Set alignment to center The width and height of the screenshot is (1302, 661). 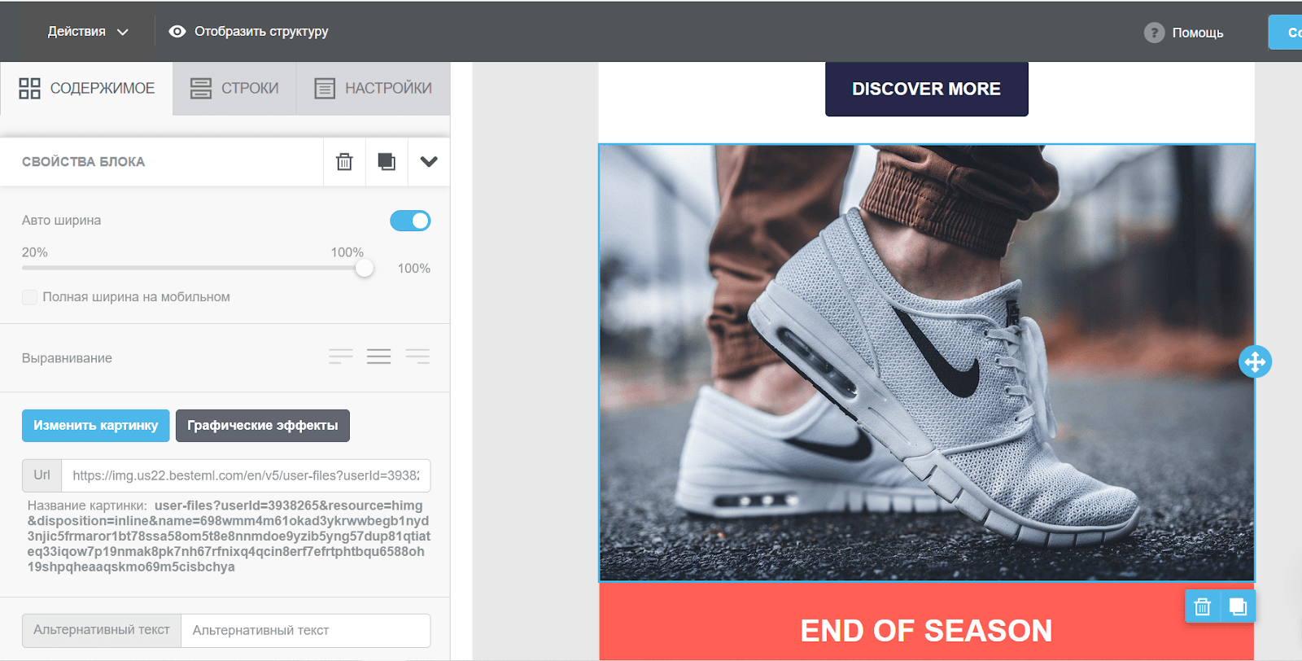coord(378,357)
